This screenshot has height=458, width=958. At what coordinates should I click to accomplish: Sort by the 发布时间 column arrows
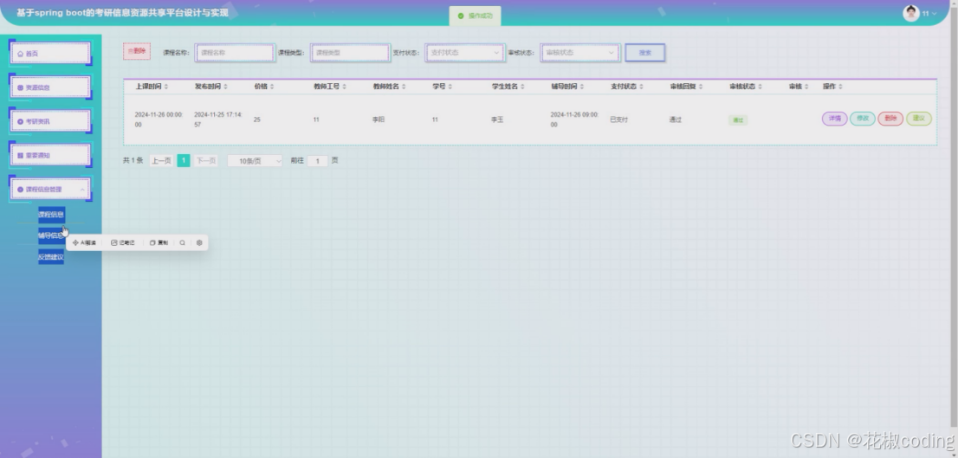[225, 87]
